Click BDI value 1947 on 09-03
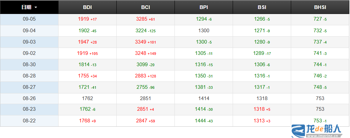Image resolution: width=350 pixels, height=138 pixels. [83, 42]
